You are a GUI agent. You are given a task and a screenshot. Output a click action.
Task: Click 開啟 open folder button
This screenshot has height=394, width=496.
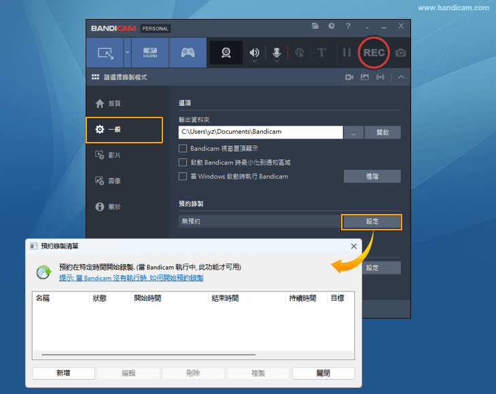click(383, 132)
